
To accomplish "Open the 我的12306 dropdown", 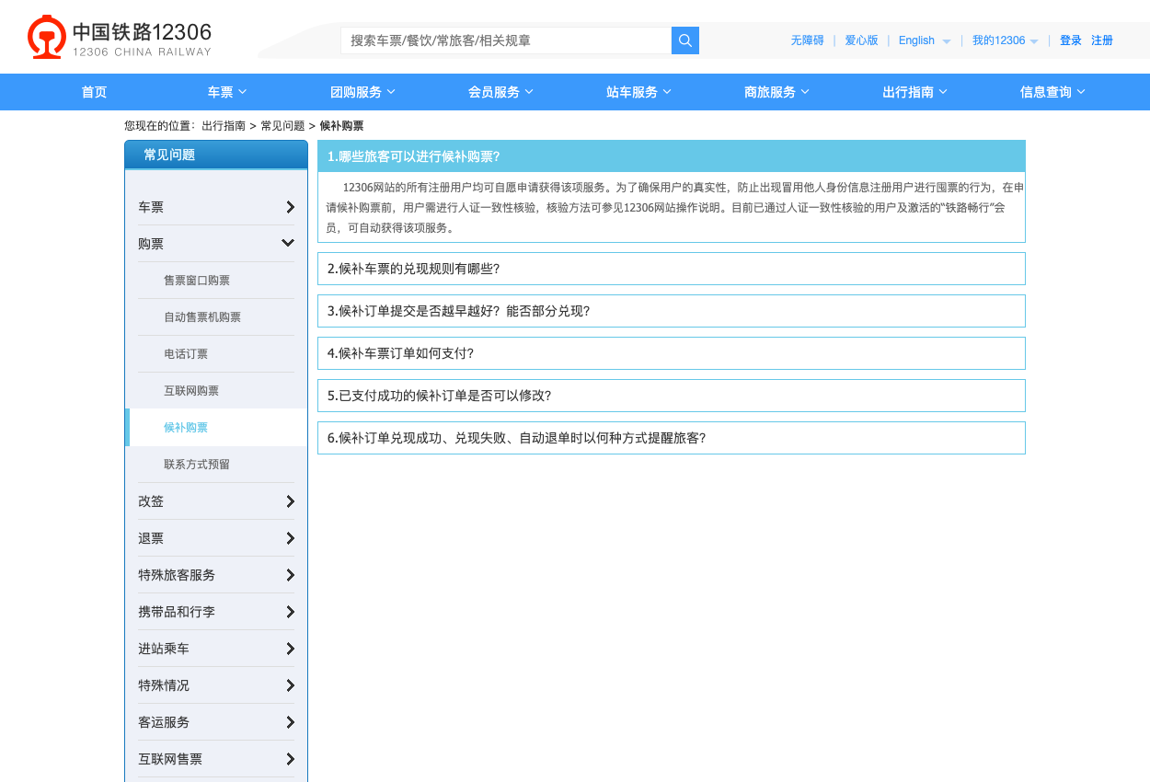I will (x=1006, y=40).
